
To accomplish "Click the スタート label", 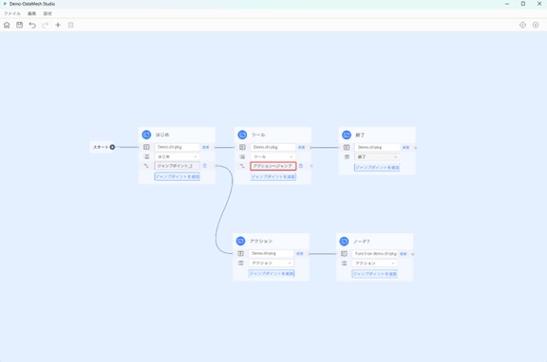I will pos(101,147).
